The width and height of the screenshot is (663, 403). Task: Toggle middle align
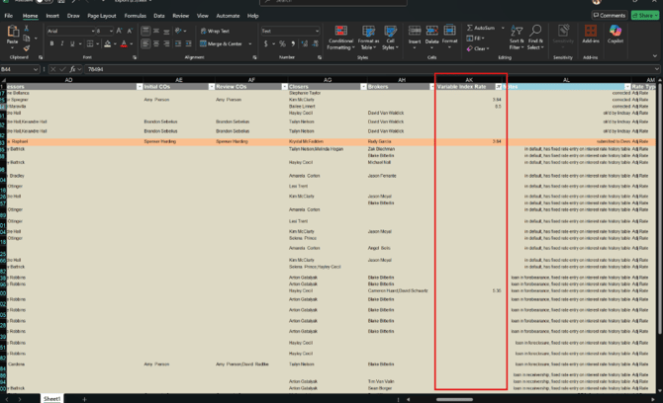pyautogui.click(x=156, y=31)
